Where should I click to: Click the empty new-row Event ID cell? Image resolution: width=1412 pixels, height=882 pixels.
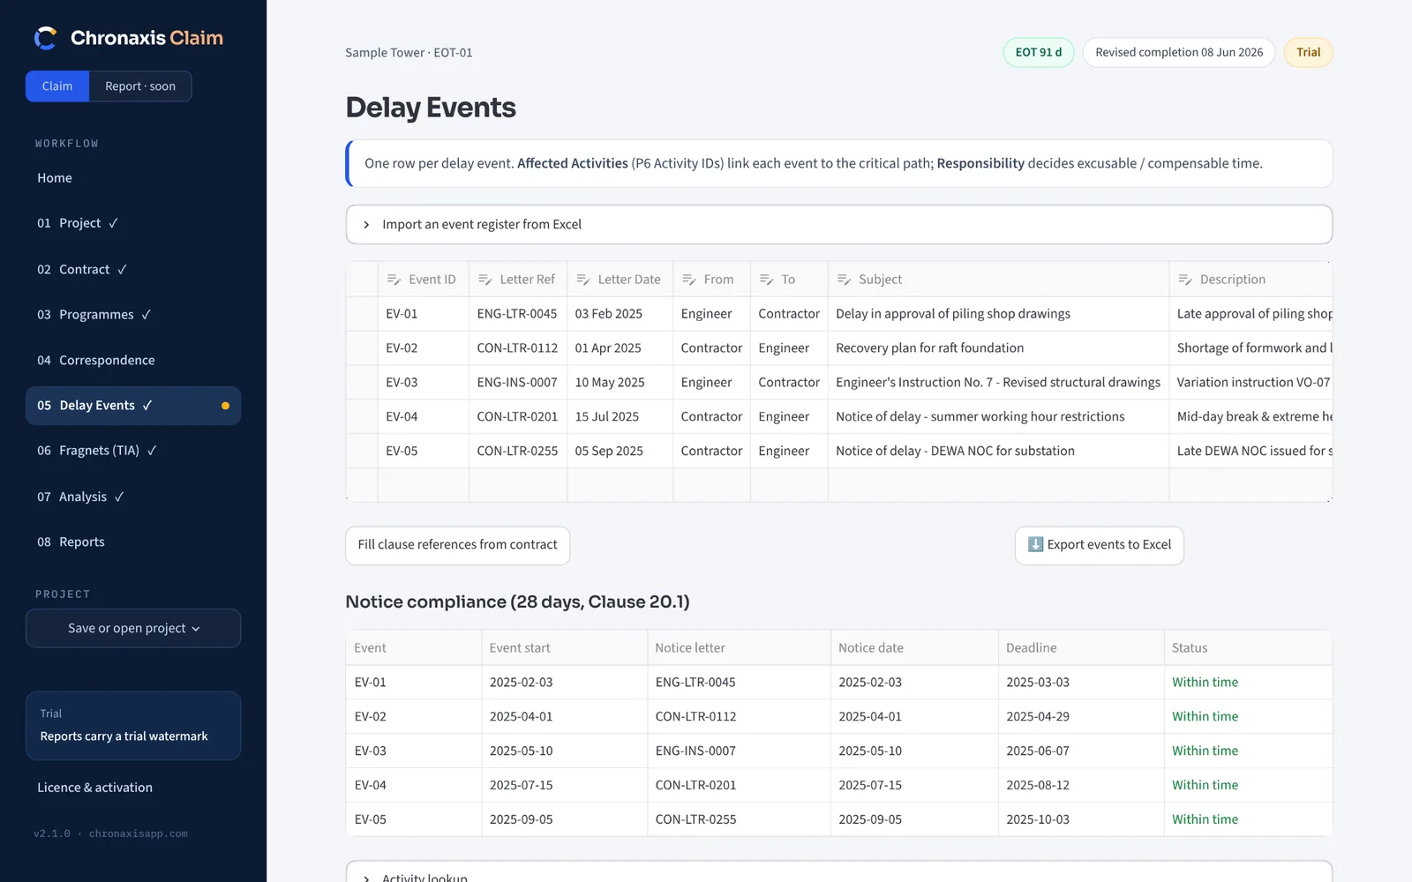(424, 485)
